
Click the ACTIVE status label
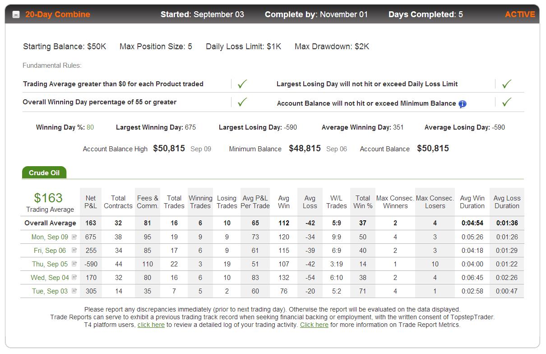tap(520, 14)
